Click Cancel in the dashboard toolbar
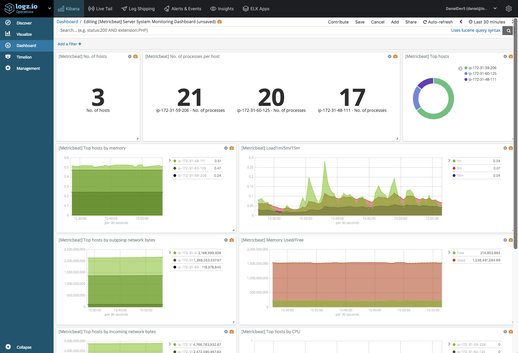This screenshot has width=518, height=353. click(x=377, y=22)
